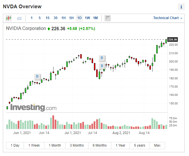Show the Max range
Screen dimensions: 189x156
[x=157, y=145]
